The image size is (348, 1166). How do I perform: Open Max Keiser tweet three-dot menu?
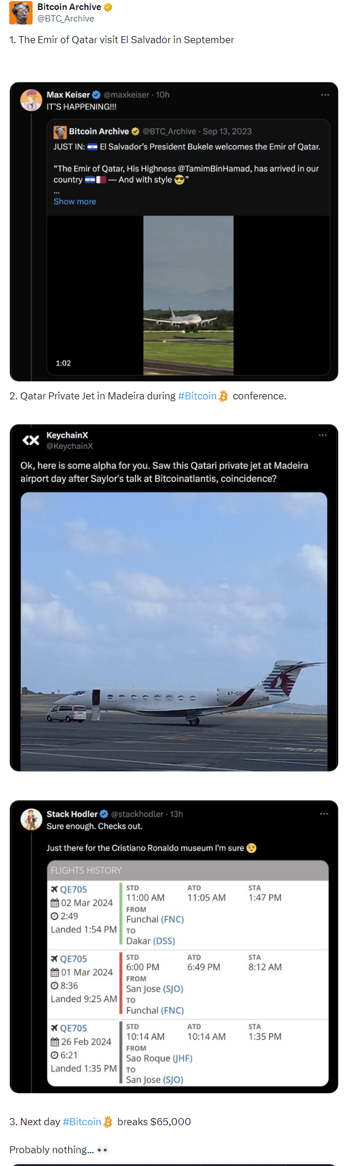pyautogui.click(x=325, y=94)
